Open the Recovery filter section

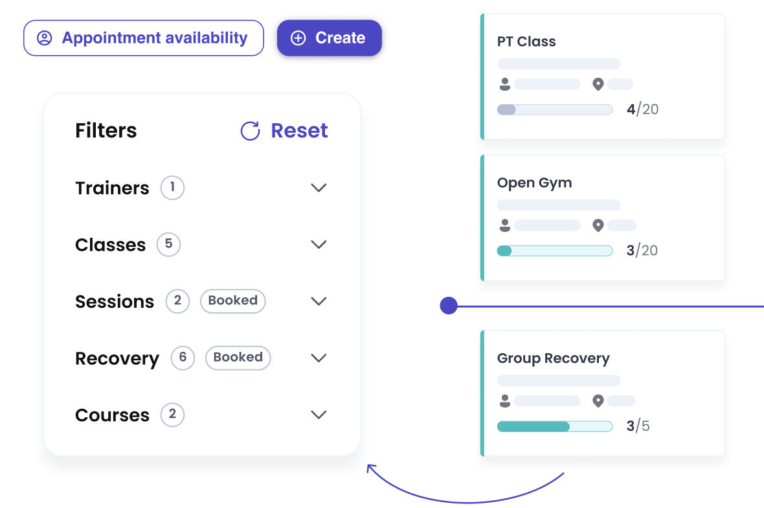click(117, 358)
